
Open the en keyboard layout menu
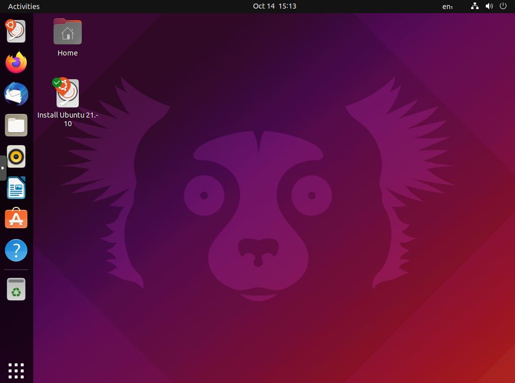pos(447,6)
